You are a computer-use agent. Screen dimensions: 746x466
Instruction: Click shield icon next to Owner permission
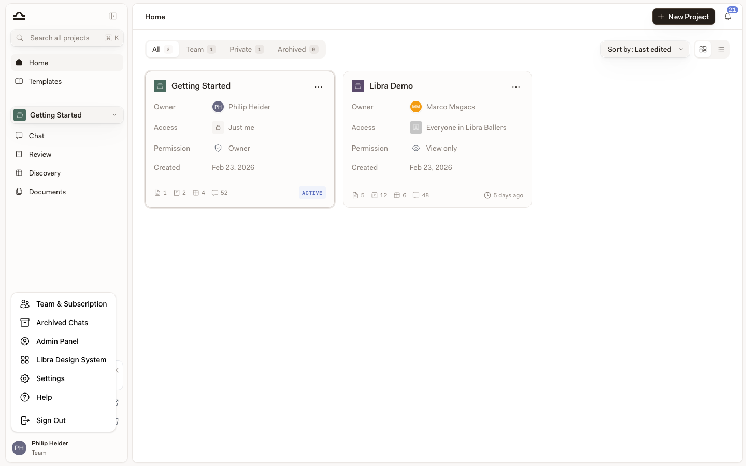coord(218,148)
